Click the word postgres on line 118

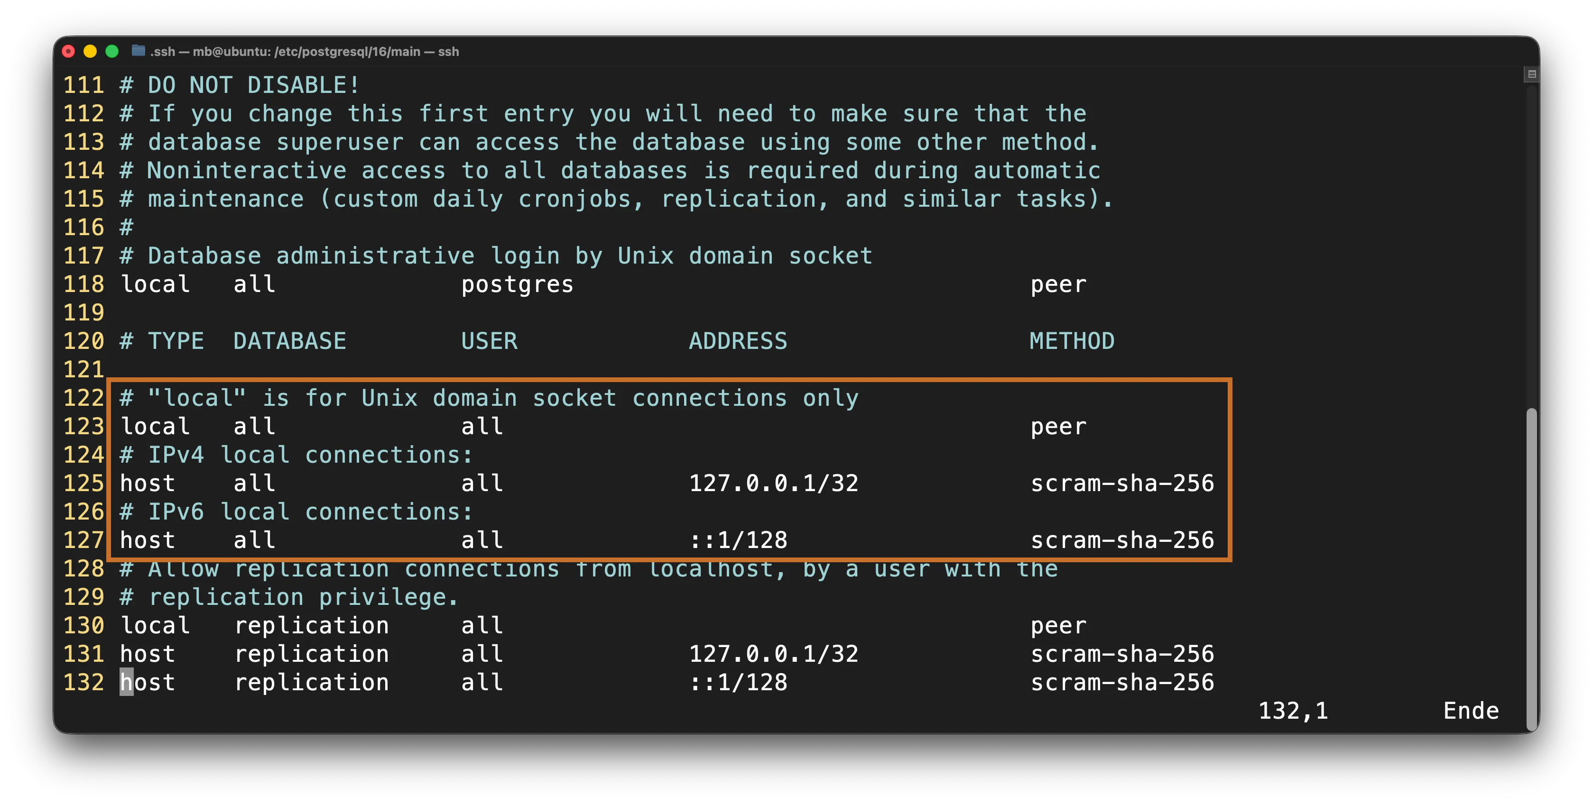(518, 284)
